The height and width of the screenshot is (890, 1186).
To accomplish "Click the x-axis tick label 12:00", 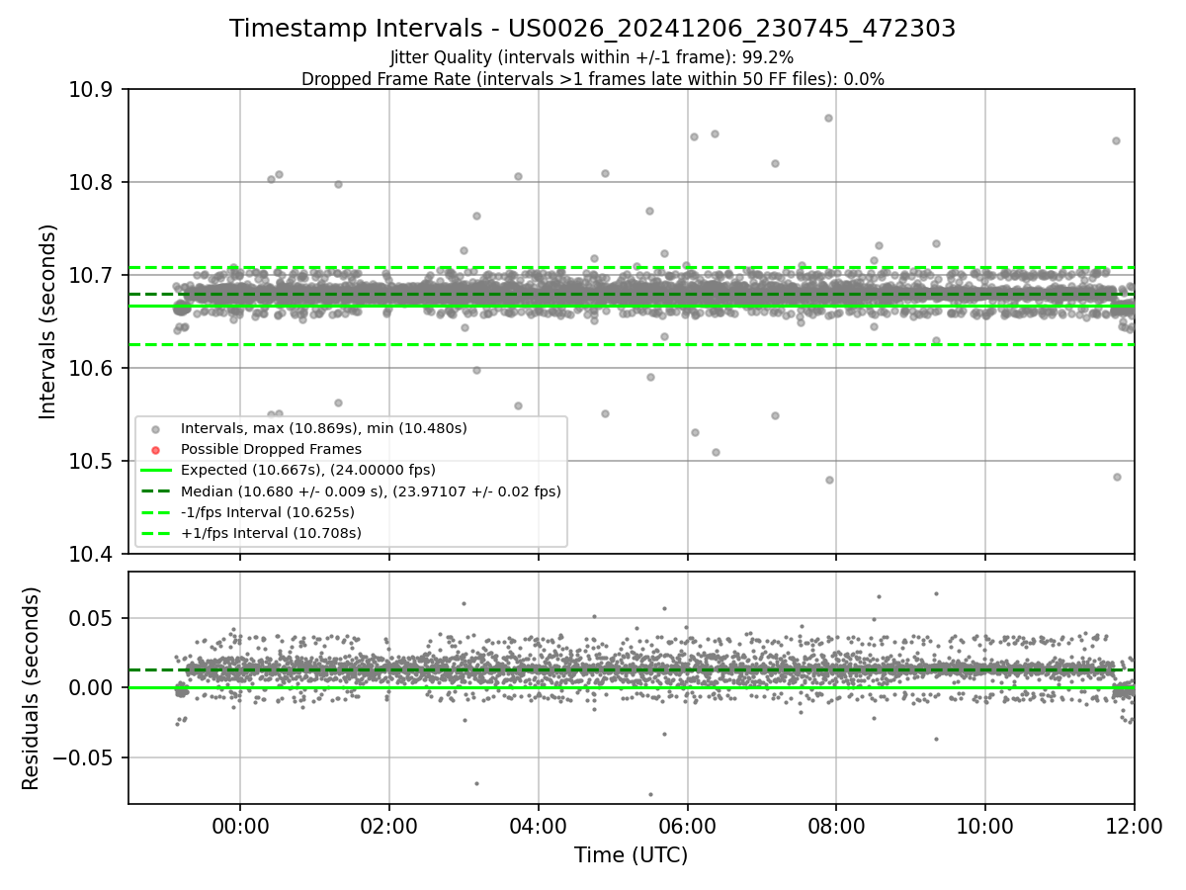I will 1135,826.
